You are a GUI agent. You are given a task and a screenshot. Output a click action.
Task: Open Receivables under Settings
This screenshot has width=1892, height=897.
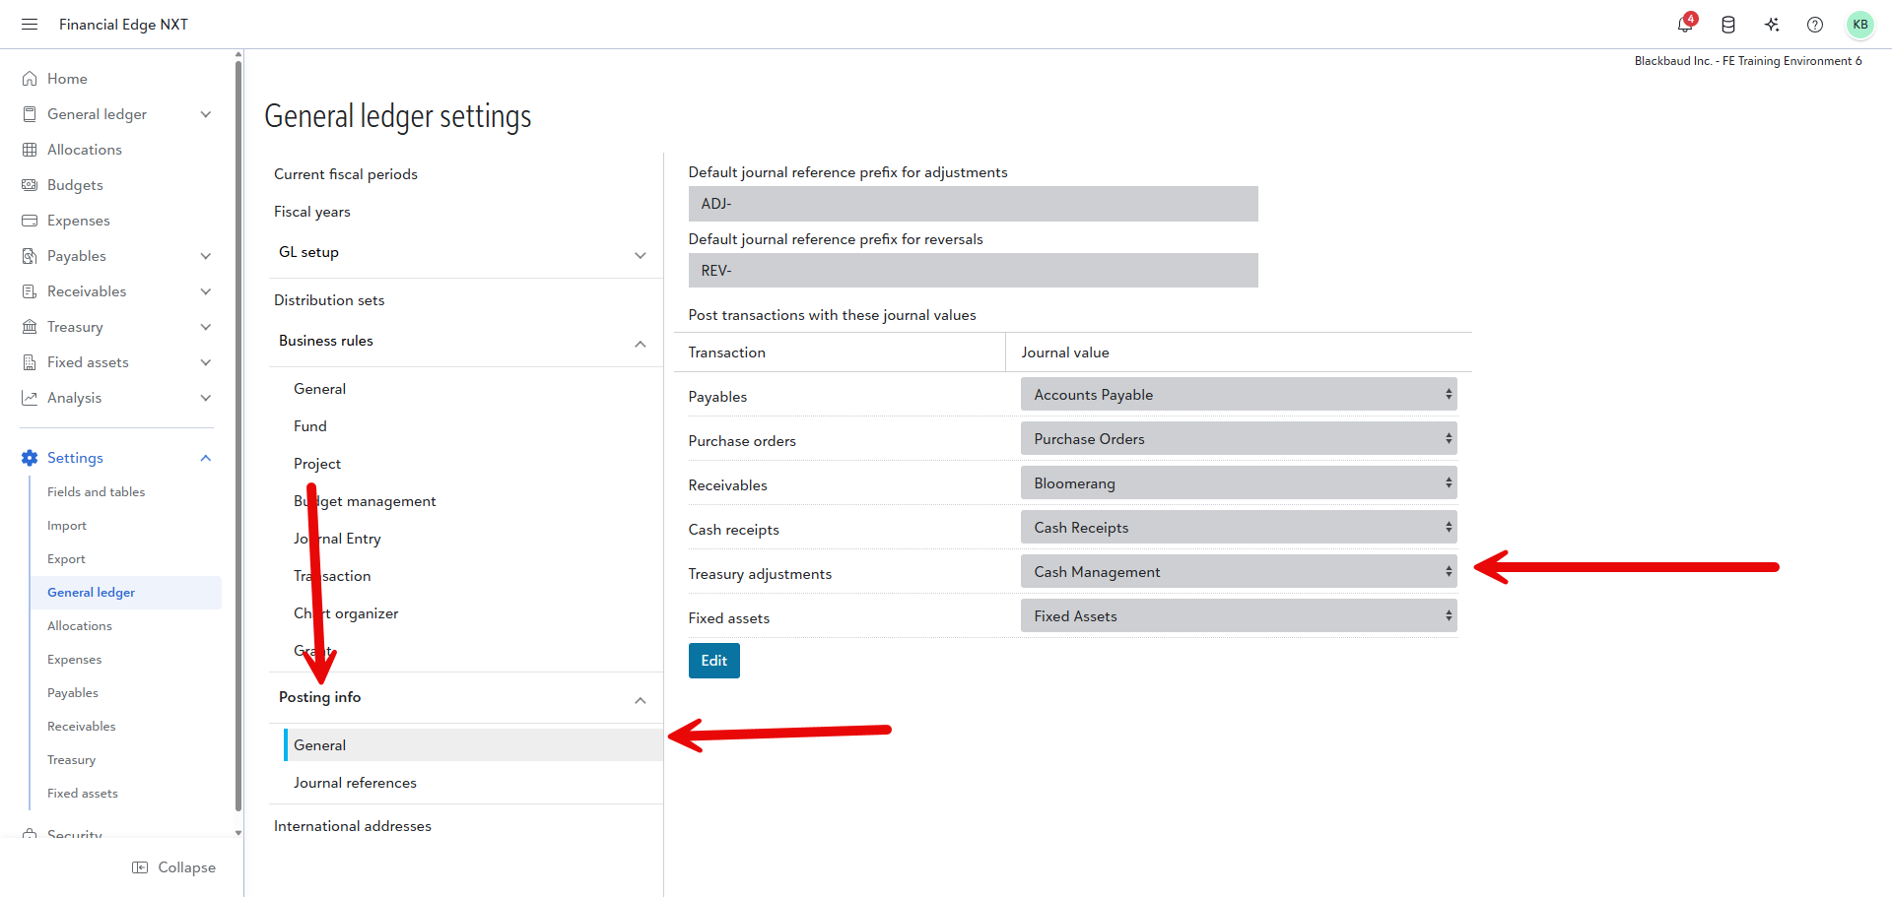(x=82, y=727)
